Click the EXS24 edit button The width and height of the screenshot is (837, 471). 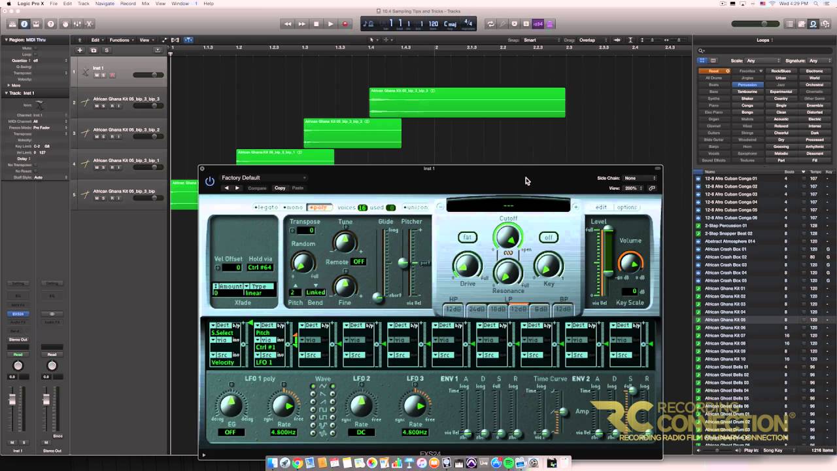coord(601,207)
